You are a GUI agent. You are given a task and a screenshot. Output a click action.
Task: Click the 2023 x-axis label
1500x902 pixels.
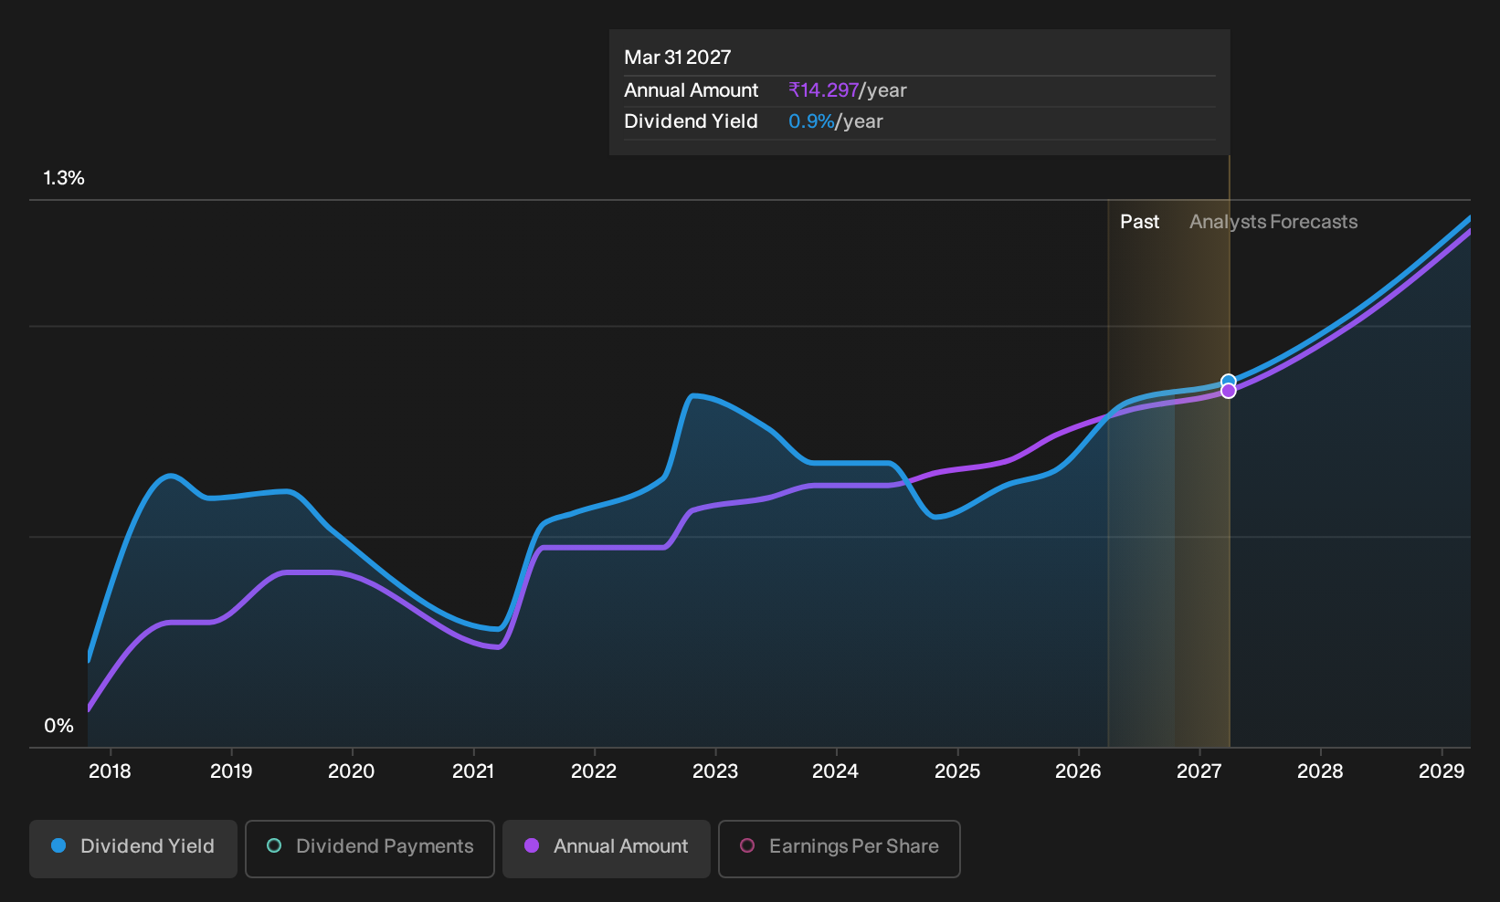point(715,771)
